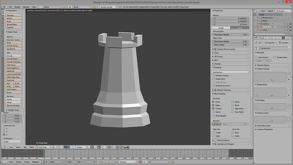Toggle auto keyframe record button
Viewport: 293px width, 165px height.
point(140,162)
